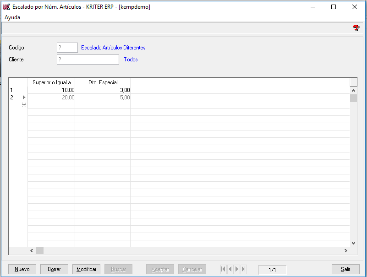Click the vertical scrollbar thumb

coord(353,98)
